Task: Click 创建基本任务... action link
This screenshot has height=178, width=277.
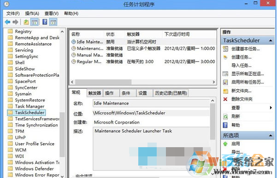Action: pyautogui.click(x=245, y=49)
